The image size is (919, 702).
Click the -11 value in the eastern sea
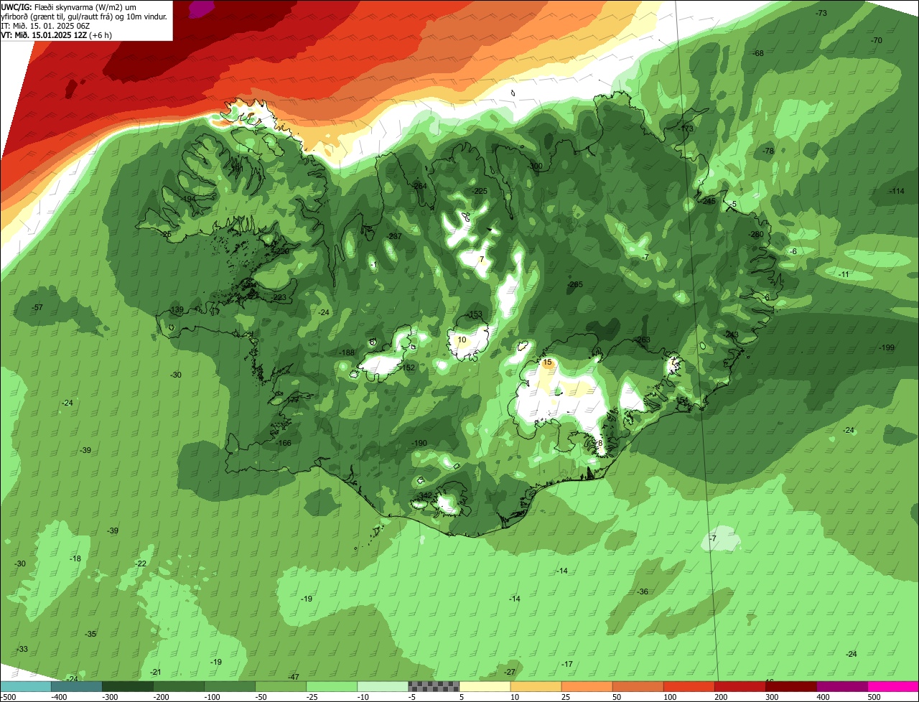pyautogui.click(x=844, y=274)
